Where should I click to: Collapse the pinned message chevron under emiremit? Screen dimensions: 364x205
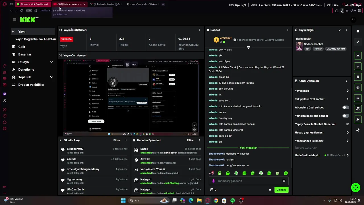coord(248,48)
